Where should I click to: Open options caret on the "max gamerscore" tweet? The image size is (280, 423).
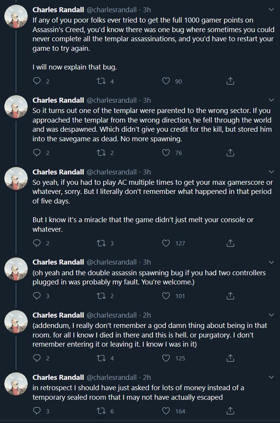[x=271, y=172]
